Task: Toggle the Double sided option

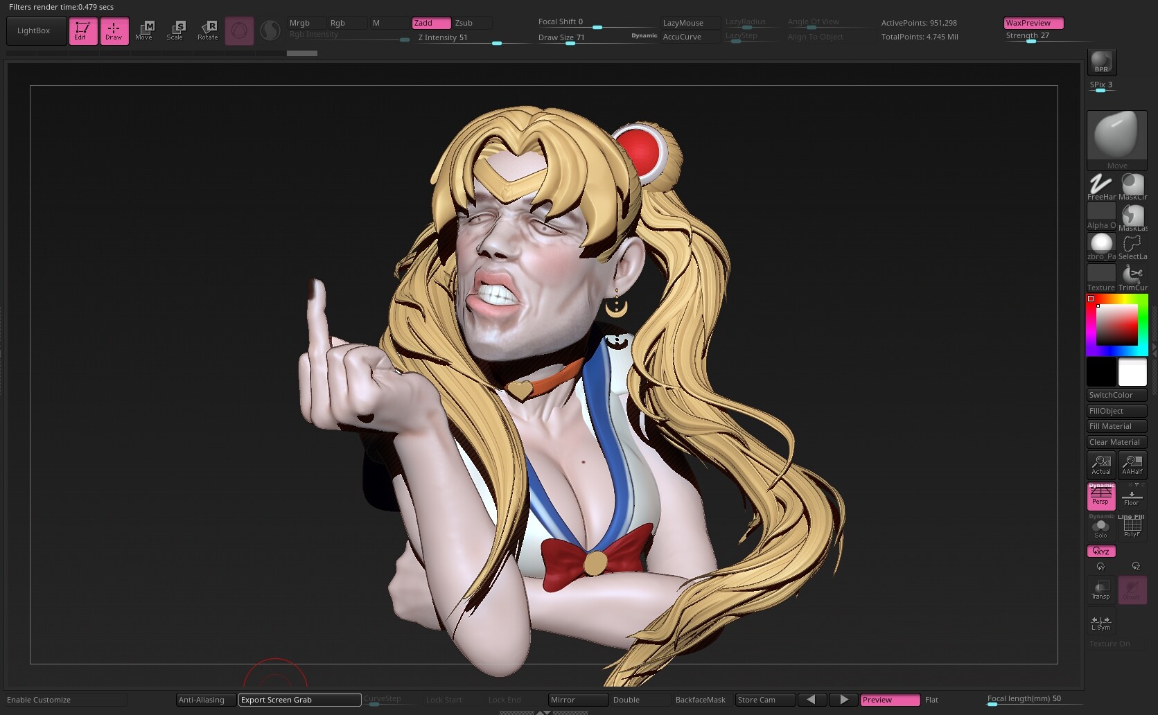Action: coord(640,700)
